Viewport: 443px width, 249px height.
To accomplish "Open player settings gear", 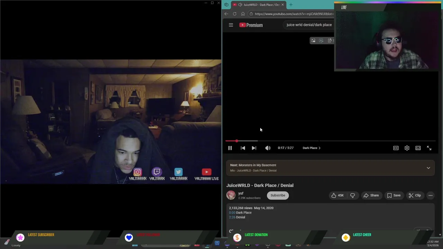I will tap(407, 148).
